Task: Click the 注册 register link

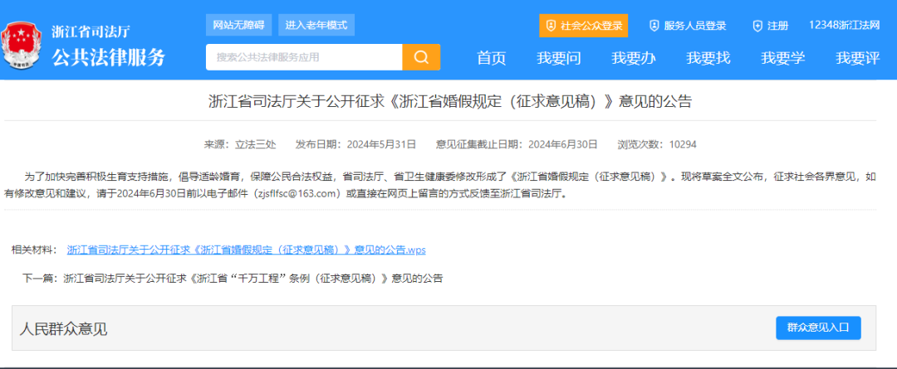Action: click(777, 26)
